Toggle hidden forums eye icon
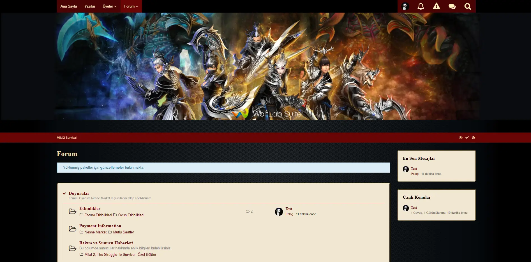 (x=460, y=137)
